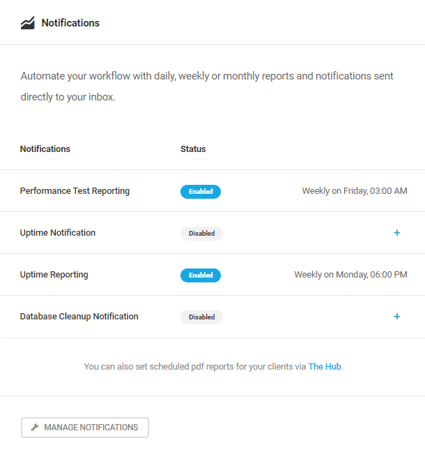
Task: Click schedule 'Weekly on Friday, 03:00 AM'
Action: pos(355,191)
